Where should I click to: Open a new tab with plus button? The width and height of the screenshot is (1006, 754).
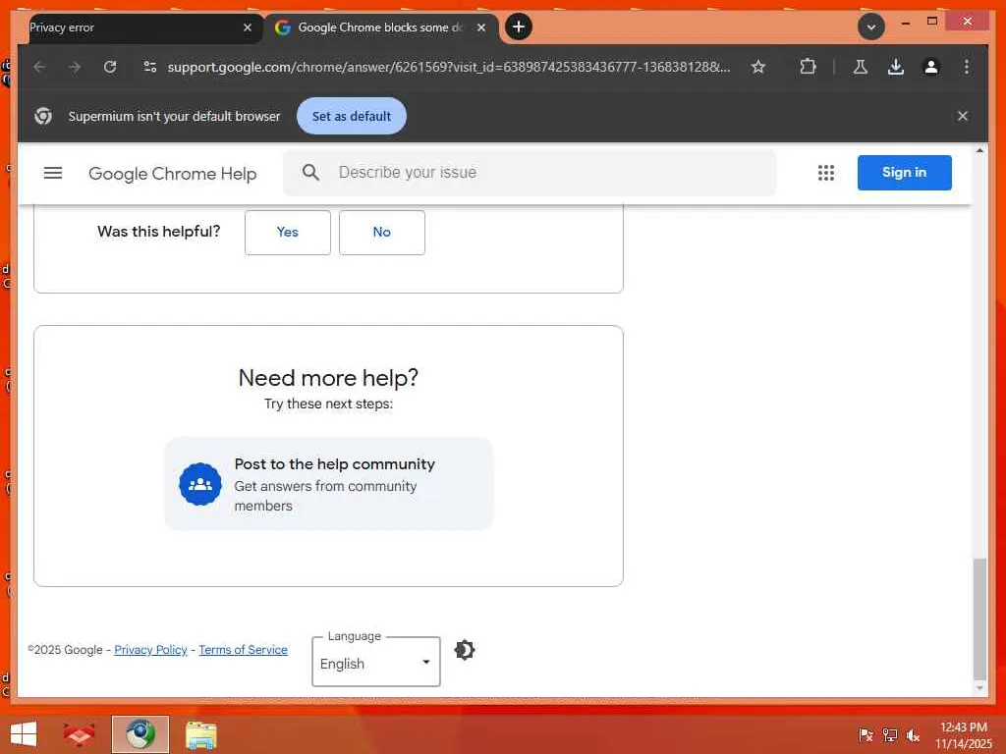click(x=519, y=27)
